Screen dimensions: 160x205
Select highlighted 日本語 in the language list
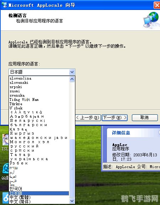click(x=39, y=193)
